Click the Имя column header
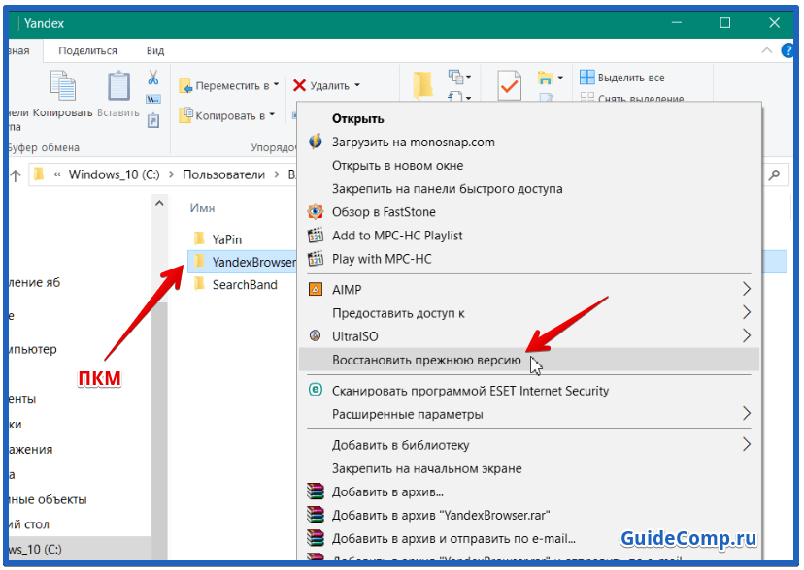 [x=202, y=208]
